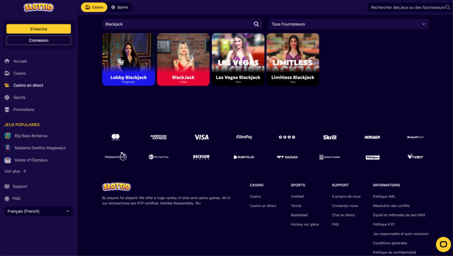Click the Wazdan provider logo

tap(287, 157)
